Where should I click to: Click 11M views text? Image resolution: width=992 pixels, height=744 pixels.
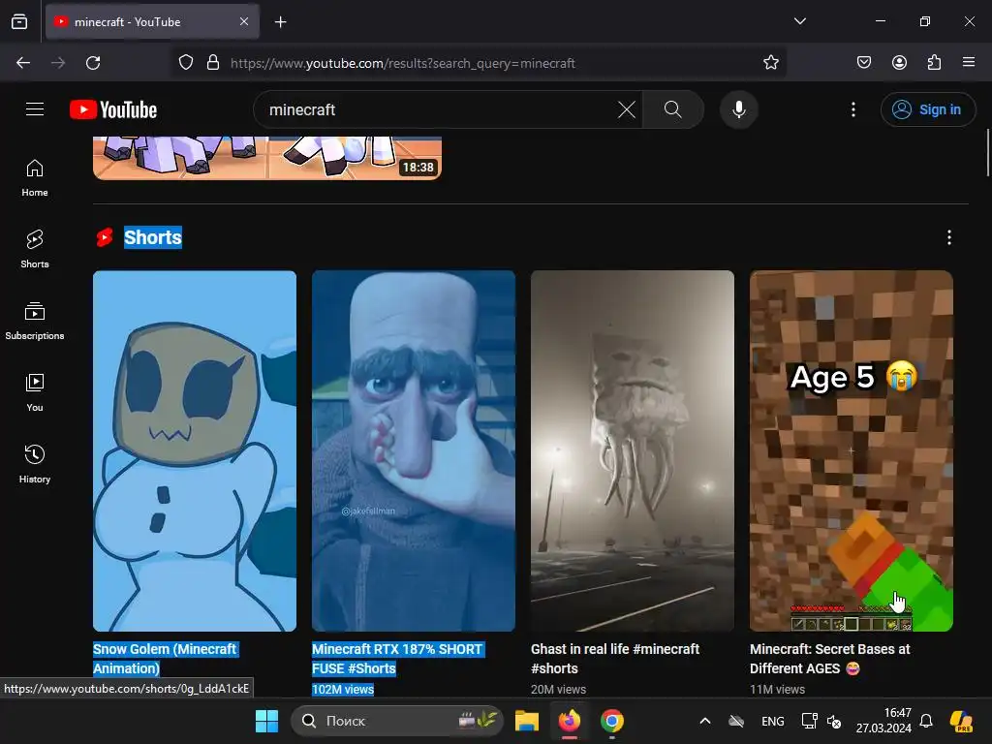pyautogui.click(x=777, y=689)
